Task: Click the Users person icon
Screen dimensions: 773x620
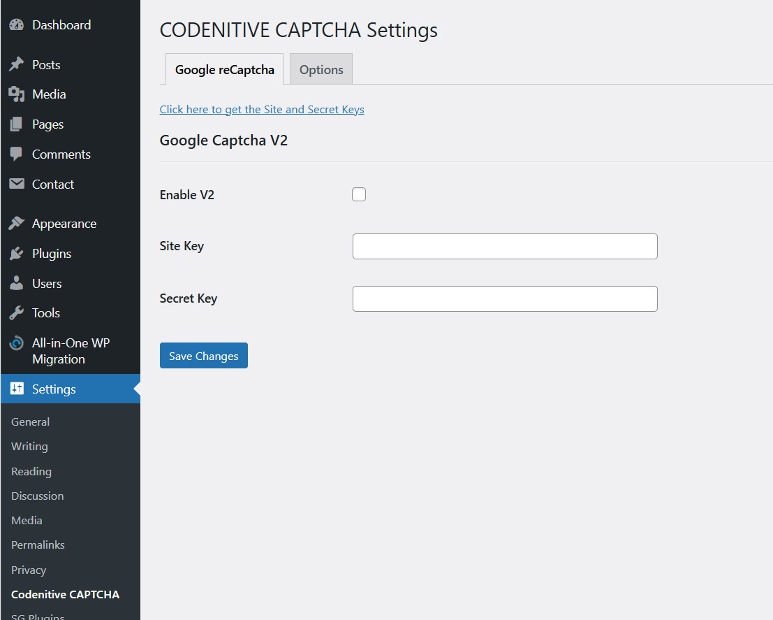Action: pos(16,283)
